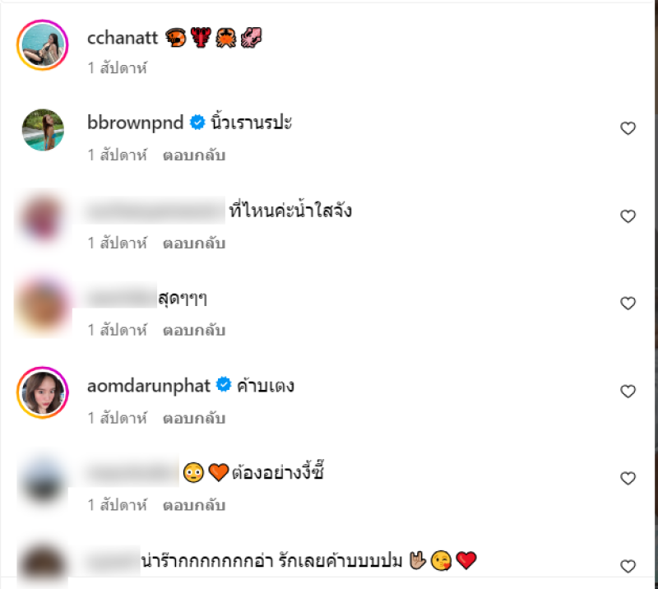Image resolution: width=658 pixels, height=589 pixels.
Task: Like aomdarunphat's comment 'ค้าบเดง'
Action: tap(628, 392)
